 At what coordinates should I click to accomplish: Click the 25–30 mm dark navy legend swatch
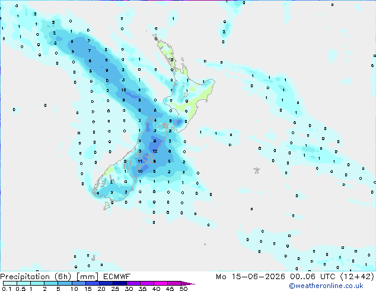pyautogui.click(x=119, y=283)
